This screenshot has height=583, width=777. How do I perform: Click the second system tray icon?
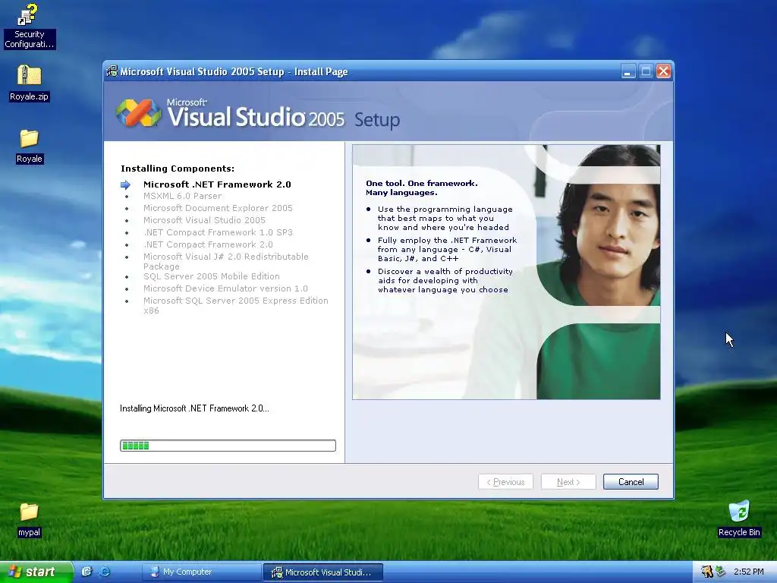(721, 572)
